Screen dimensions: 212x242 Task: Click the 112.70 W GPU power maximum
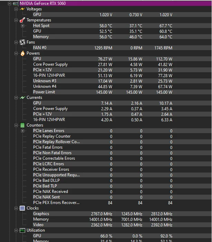164,59
